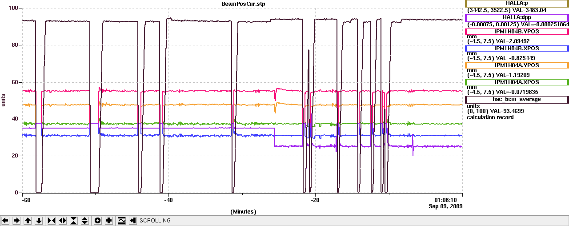The width and height of the screenshot is (569, 226).
Task: Click the 'units' y-axis label
Action: [x=4, y=100]
